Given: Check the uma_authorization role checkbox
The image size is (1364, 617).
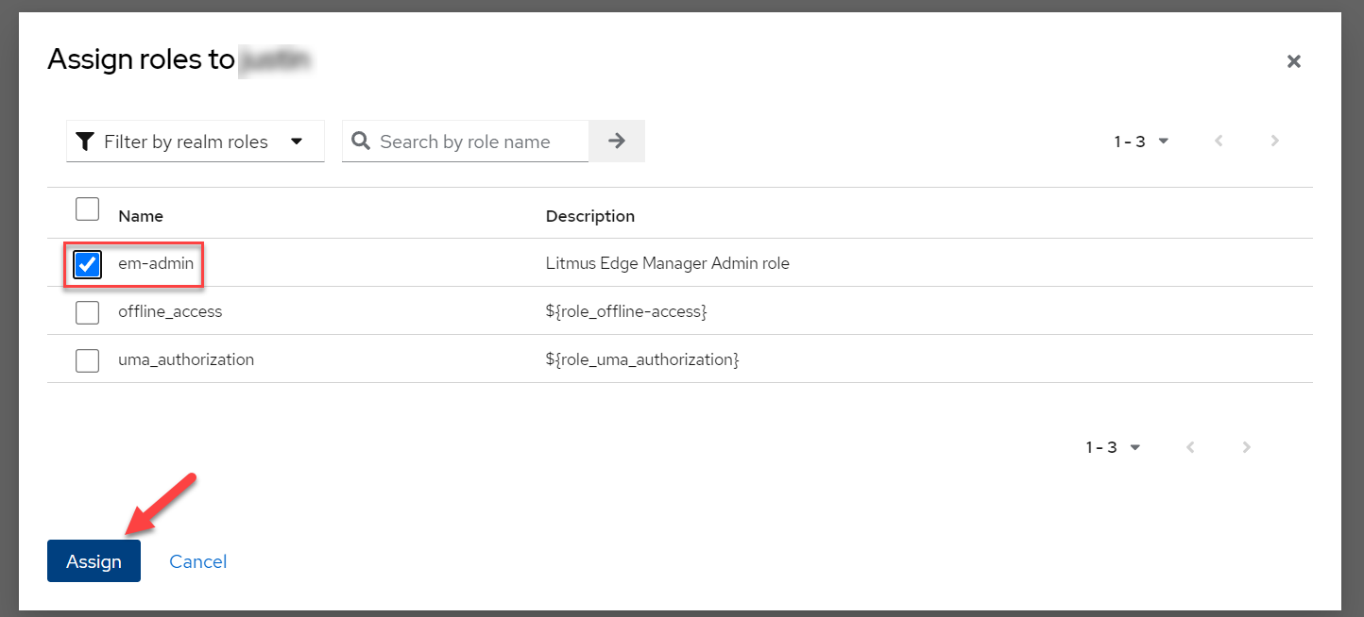Looking at the screenshot, I should coord(87,359).
